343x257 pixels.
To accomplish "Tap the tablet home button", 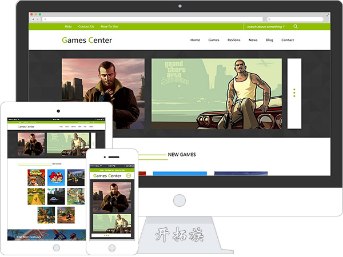I will [57, 248].
